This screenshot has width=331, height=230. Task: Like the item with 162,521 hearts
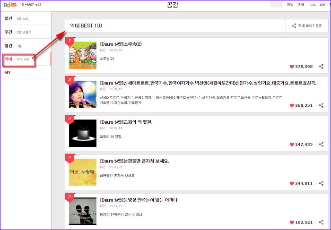(292, 222)
